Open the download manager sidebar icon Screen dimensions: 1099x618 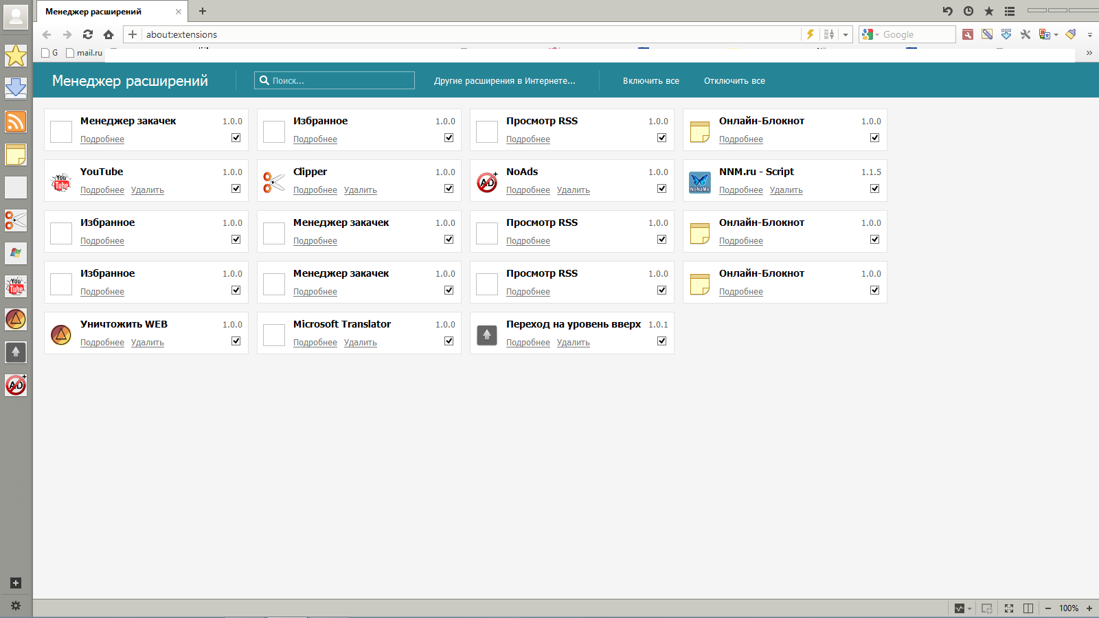click(x=16, y=88)
